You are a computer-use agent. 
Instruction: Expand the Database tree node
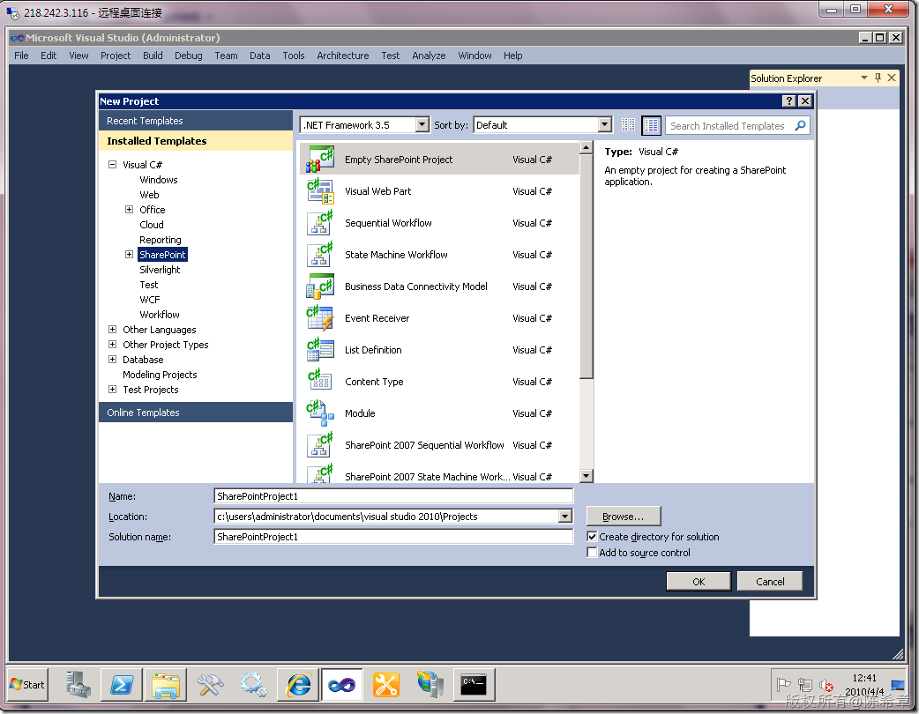(x=113, y=359)
